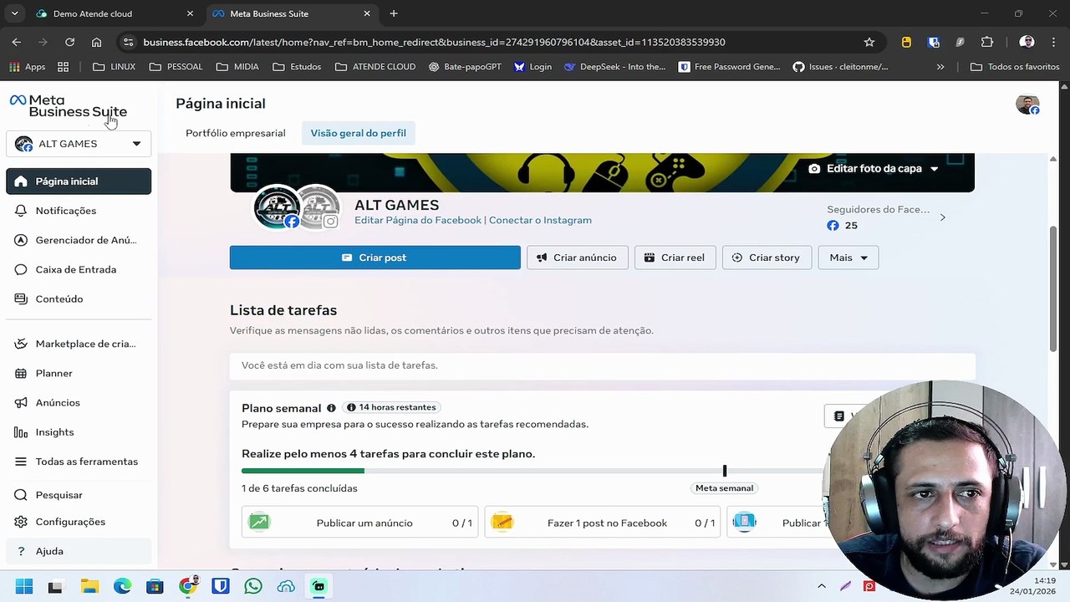Open the ATENDE CLOUD bookmarks folder
1070x602 pixels.
(x=375, y=66)
